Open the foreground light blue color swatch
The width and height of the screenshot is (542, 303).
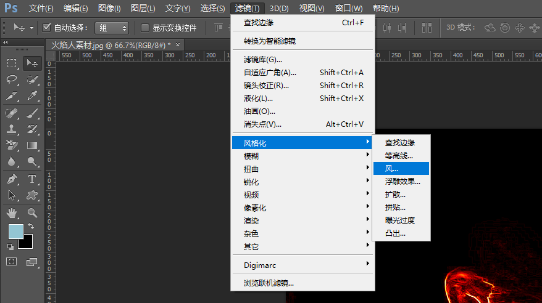[15, 232]
